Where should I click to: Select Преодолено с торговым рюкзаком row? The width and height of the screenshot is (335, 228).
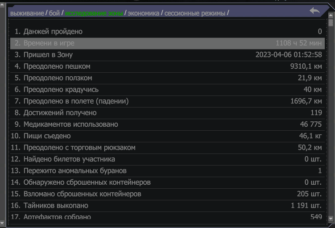tap(168, 148)
